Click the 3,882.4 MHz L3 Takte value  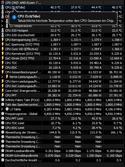click(x=73, y=109)
